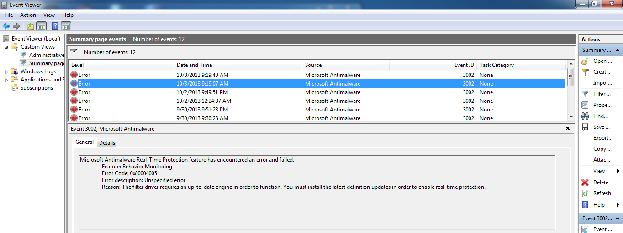Open the File menu

(9, 15)
